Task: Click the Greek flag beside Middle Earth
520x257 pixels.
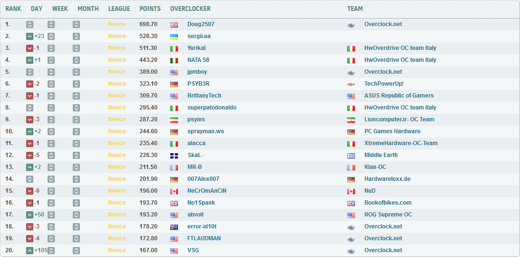Action: 351,155
